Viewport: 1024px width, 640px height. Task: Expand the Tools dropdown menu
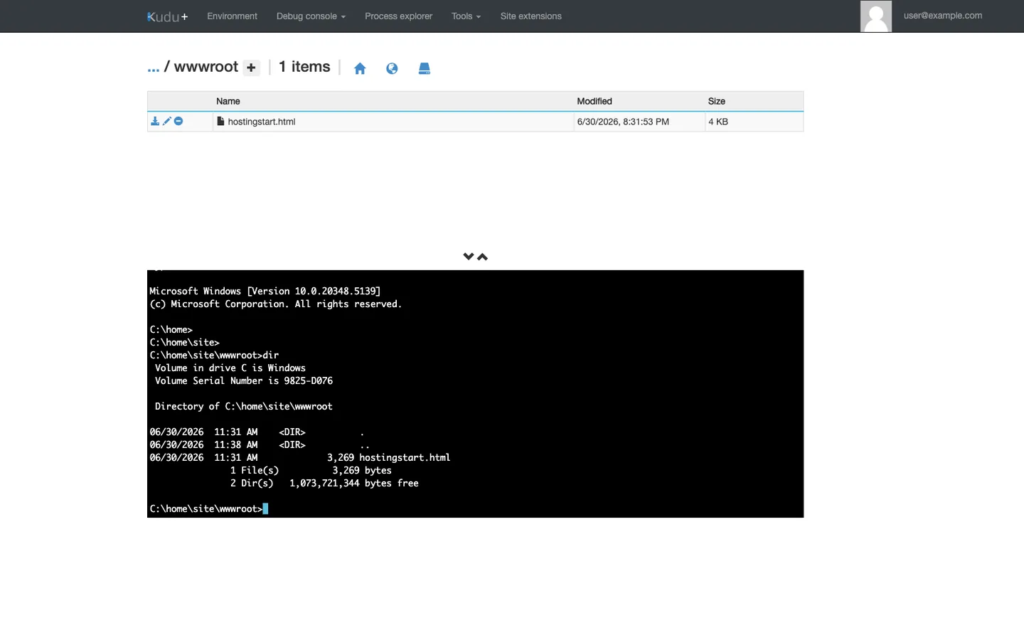click(x=466, y=16)
